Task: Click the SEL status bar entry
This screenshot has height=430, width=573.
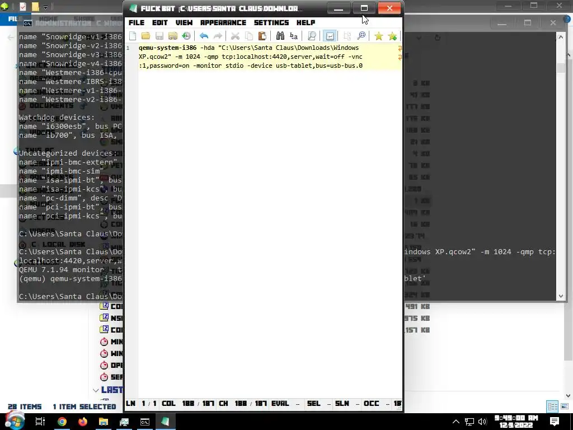Action: click(x=318, y=404)
